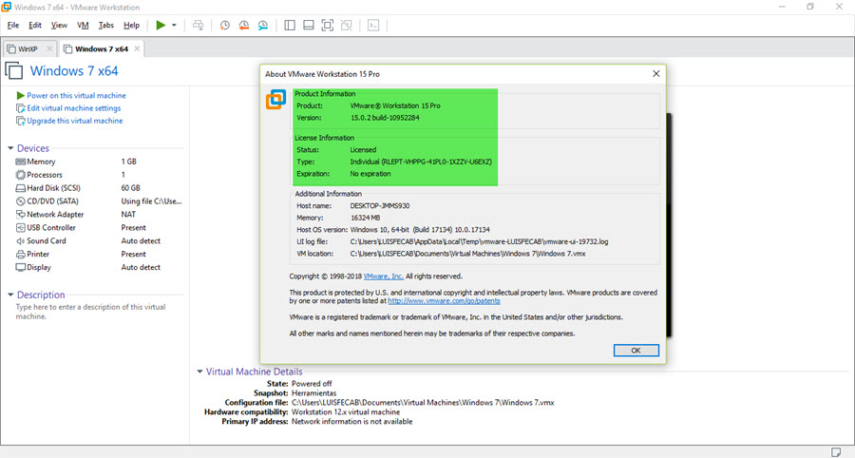
Task: Open the VMware, Inc. link
Action: 384,277
